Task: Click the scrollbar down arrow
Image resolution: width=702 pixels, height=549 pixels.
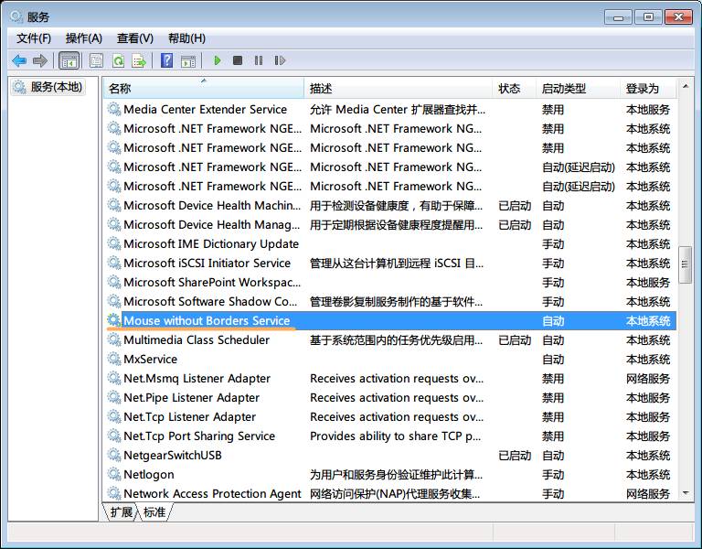Action: 686,493
